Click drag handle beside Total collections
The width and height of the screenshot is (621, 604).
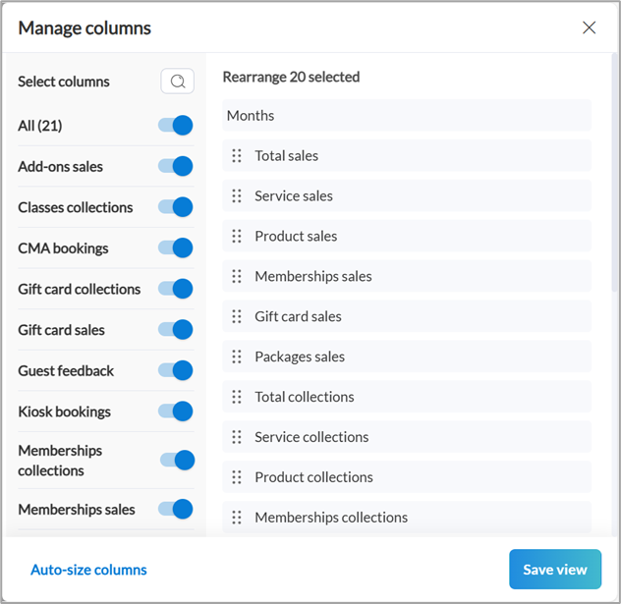click(237, 398)
